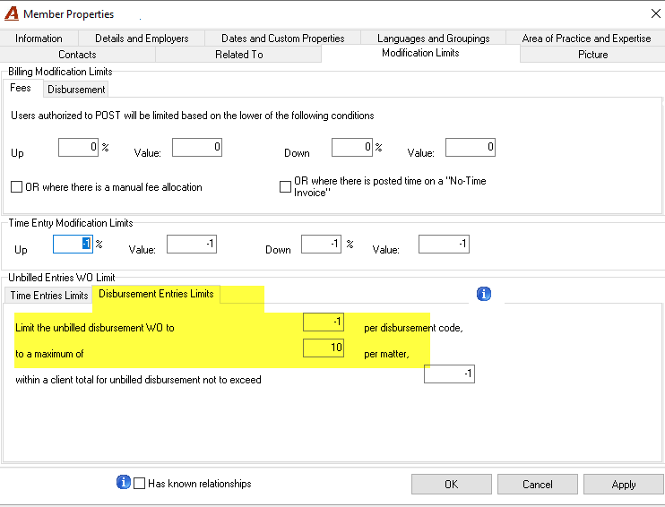This screenshot has height=507, width=665.
Task: Click the 'within a client total' label text
Action: pyautogui.click(x=138, y=380)
